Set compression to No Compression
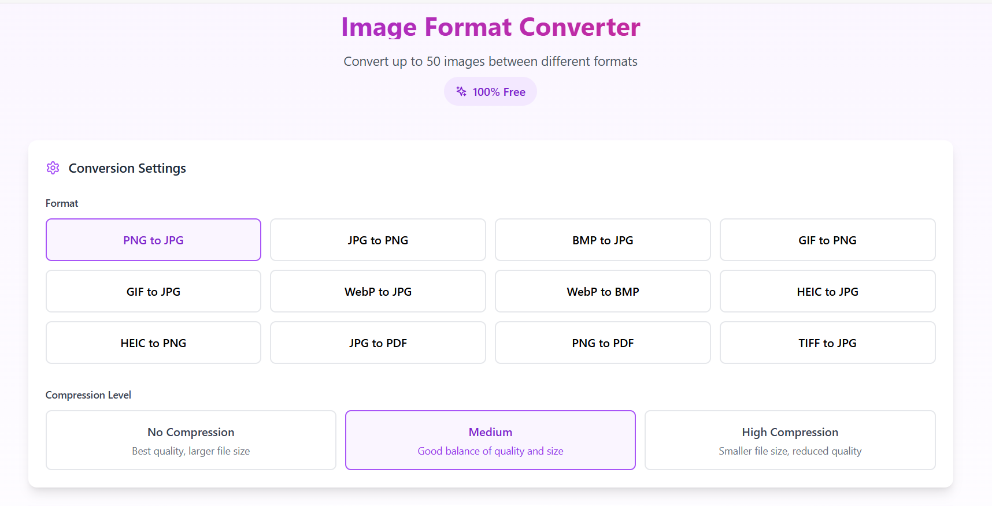 click(191, 440)
